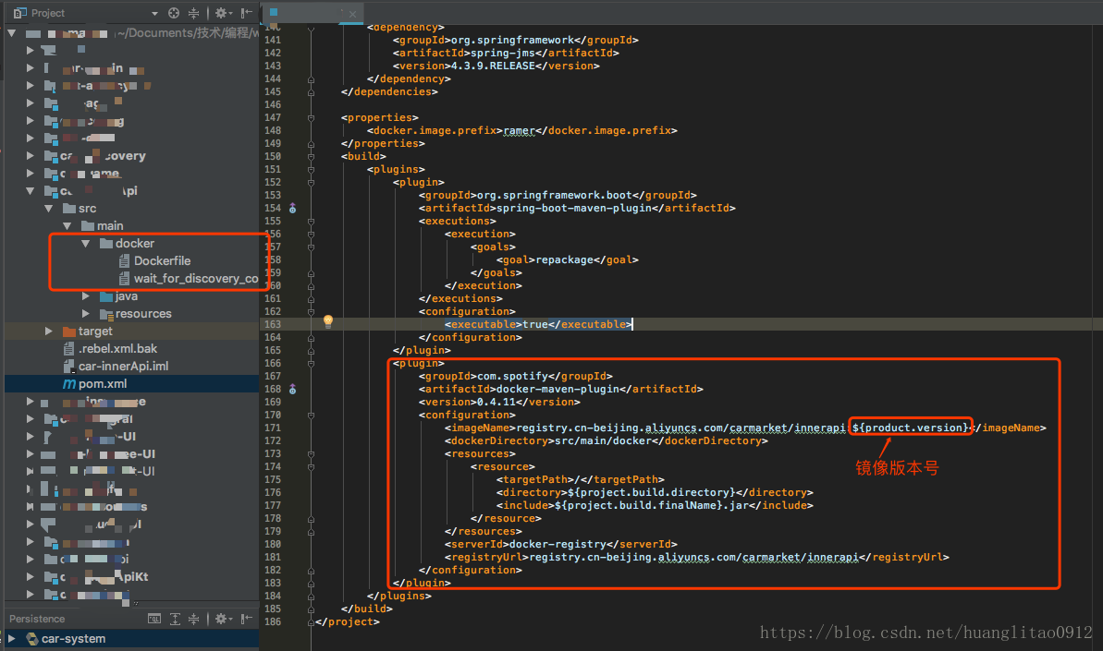
Task: Click the resources folder icon
Action: coord(106,314)
